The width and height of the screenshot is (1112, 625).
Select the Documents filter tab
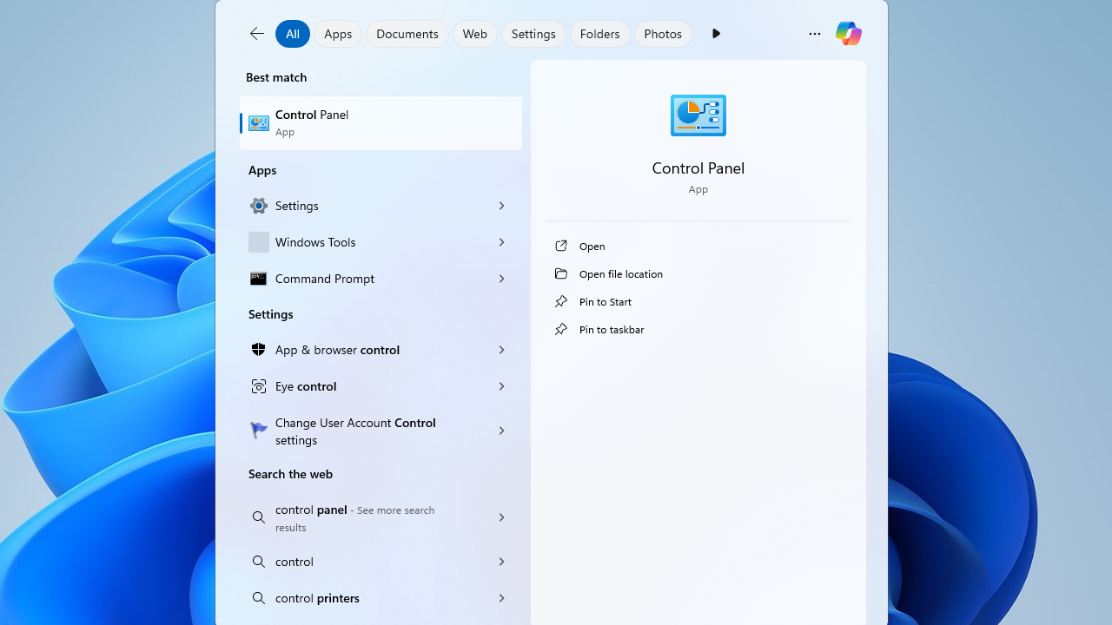[407, 34]
